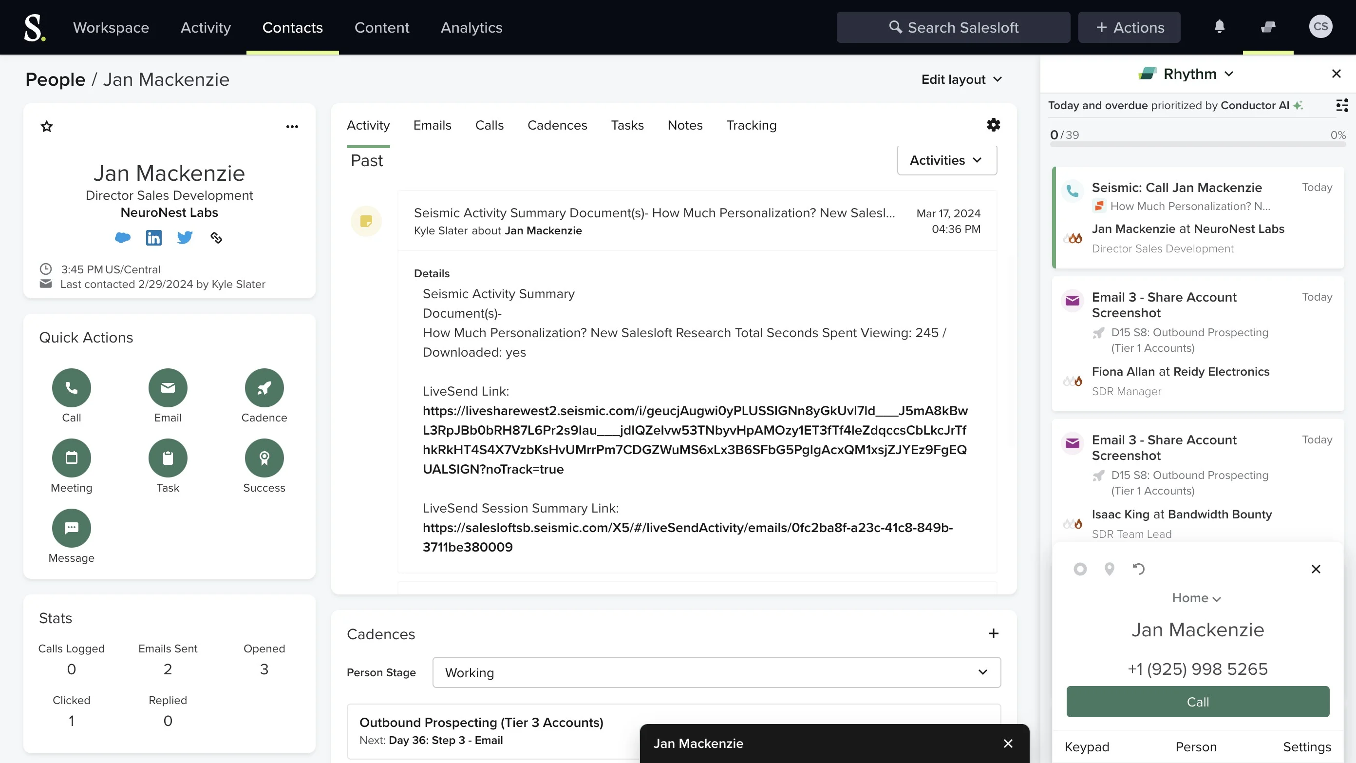Open the Actions menu in navbar
Image resolution: width=1356 pixels, height=763 pixels.
tap(1129, 27)
